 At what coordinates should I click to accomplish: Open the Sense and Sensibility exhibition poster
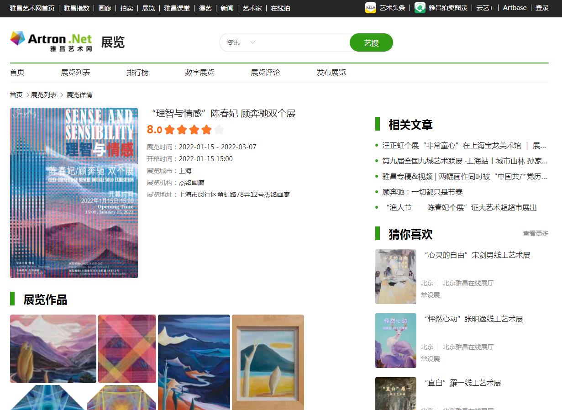tap(74, 193)
